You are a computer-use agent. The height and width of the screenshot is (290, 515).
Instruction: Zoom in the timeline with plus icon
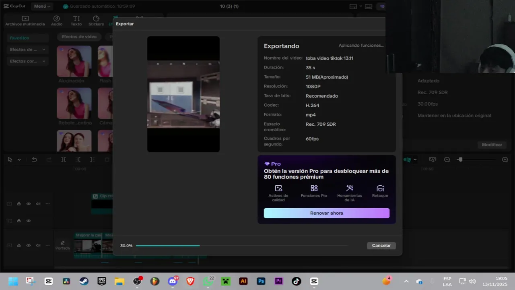[505, 160]
